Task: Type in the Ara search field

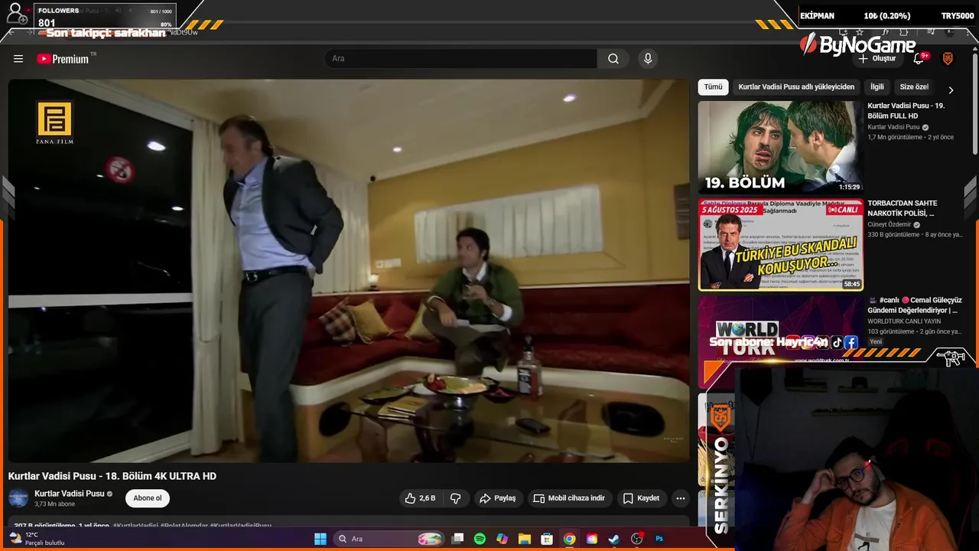Action: pyautogui.click(x=461, y=59)
